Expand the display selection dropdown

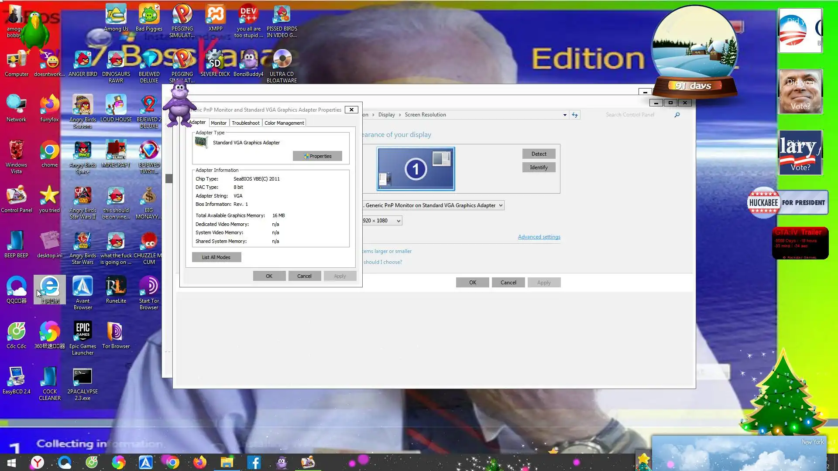(501, 205)
